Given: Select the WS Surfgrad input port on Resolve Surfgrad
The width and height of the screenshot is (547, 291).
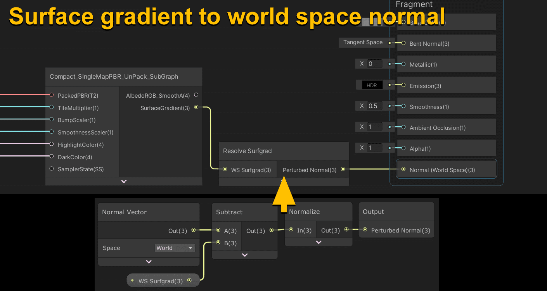Looking at the screenshot, I should (225, 169).
